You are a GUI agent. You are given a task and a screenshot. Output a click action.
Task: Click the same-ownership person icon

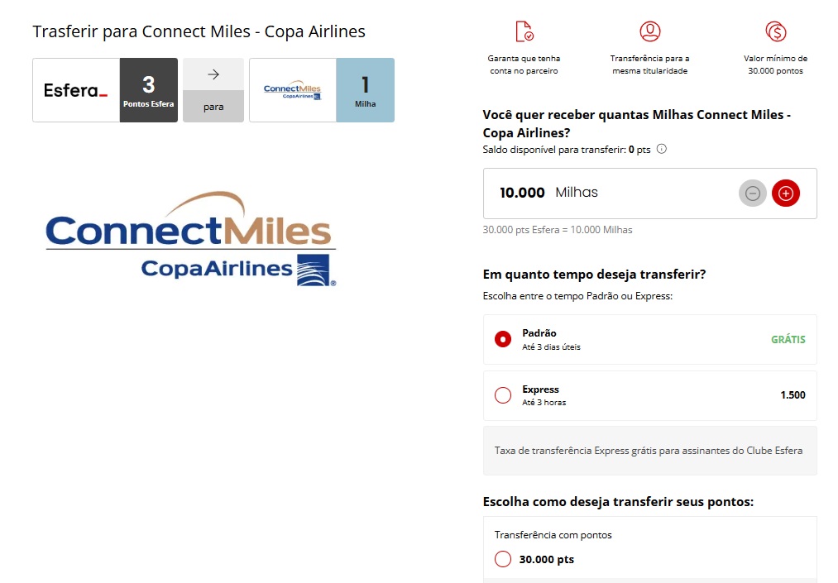click(x=650, y=32)
